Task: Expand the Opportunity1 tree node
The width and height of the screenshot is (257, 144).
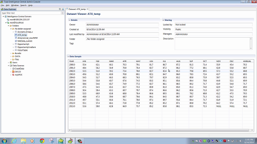Action: coord(13,44)
